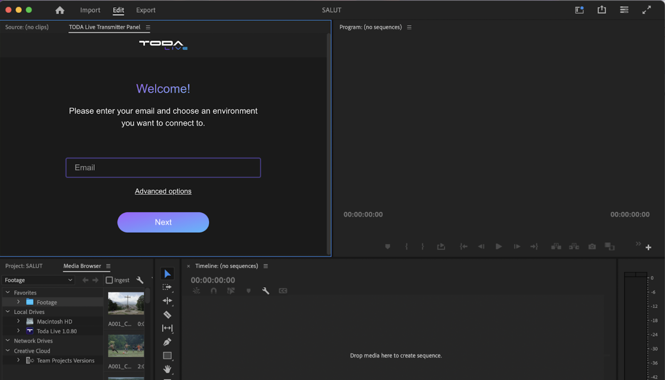665x380 pixels.
Task: Add a marker in the Timeline panel
Action: 249,291
